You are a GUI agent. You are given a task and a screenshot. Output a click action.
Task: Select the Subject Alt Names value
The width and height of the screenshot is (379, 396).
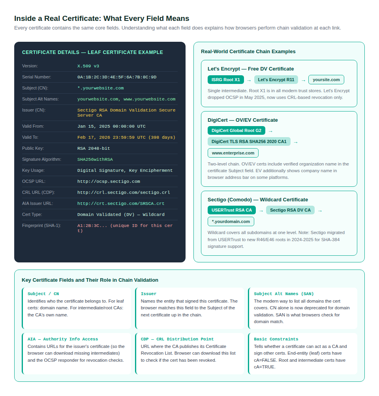[x=126, y=99]
